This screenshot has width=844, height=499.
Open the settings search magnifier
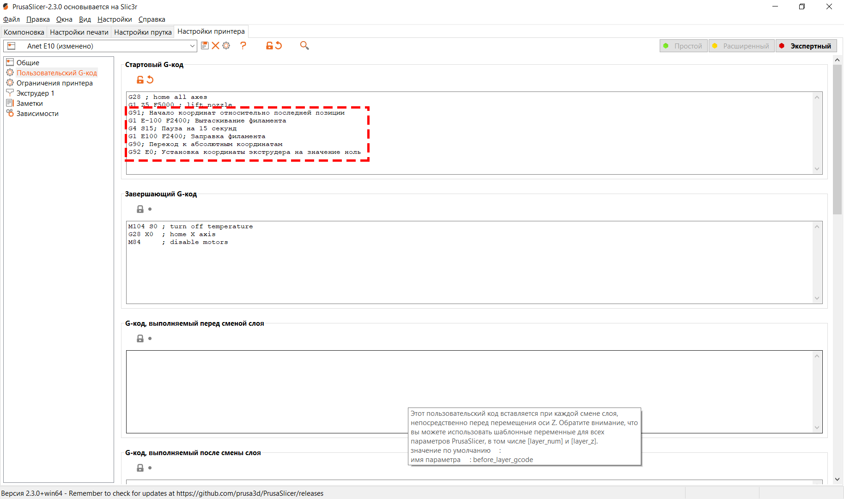tap(304, 45)
